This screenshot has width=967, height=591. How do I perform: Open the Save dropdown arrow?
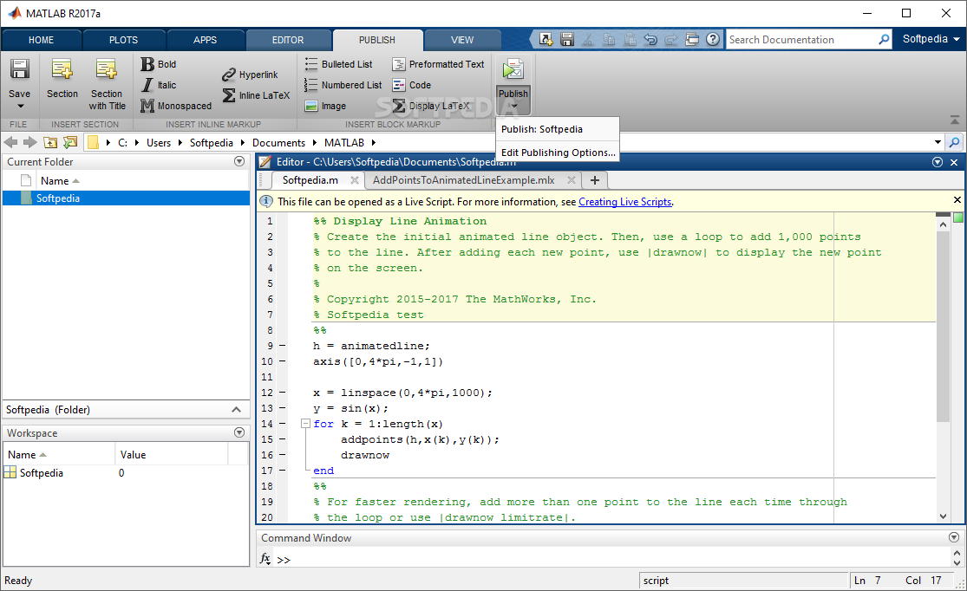tap(20, 106)
